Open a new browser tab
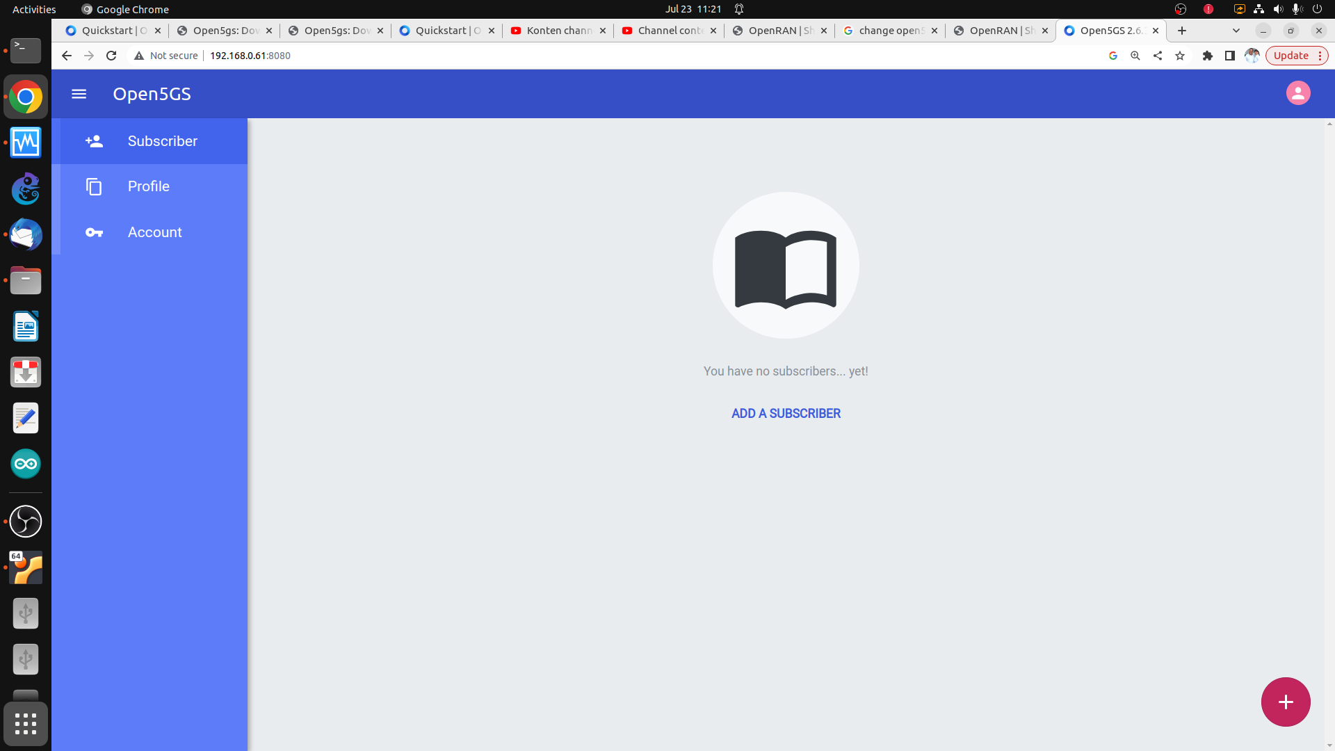The width and height of the screenshot is (1335, 751). (x=1182, y=31)
